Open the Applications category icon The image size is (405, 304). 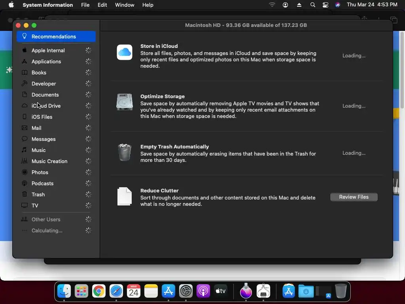[x=25, y=61]
